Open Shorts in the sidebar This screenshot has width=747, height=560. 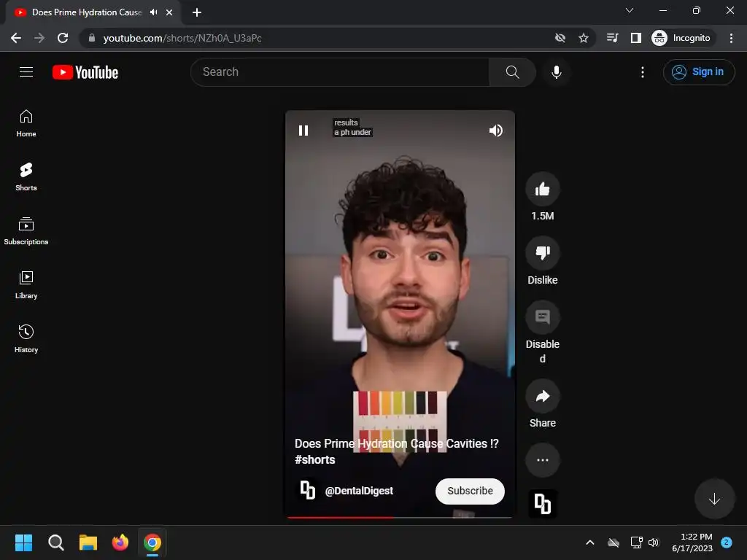pos(26,177)
